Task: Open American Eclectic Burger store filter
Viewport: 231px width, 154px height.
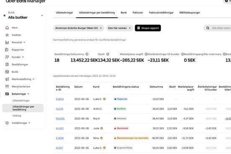Action: point(79,28)
